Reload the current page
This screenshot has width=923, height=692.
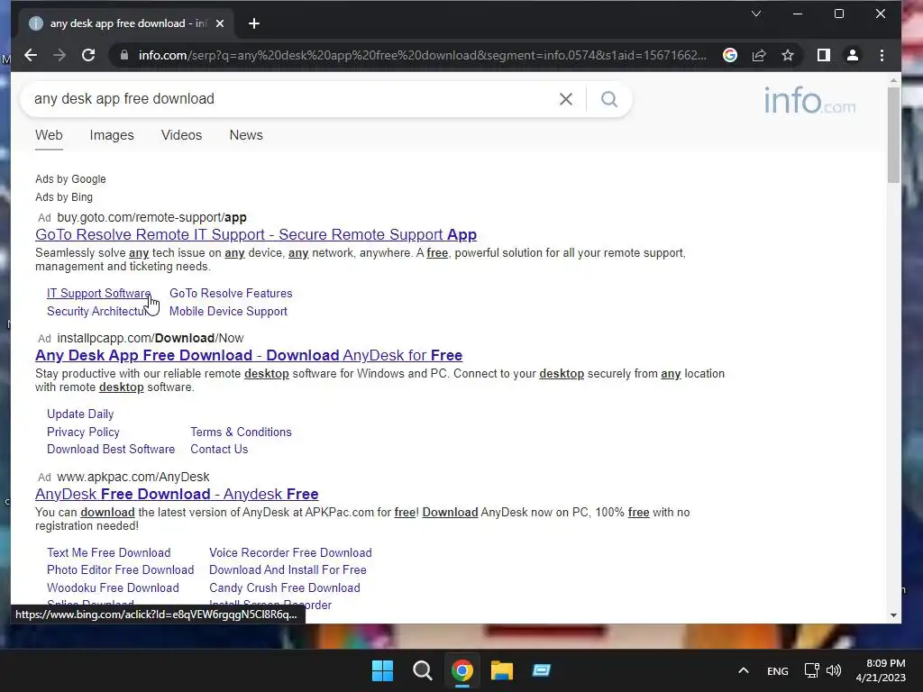coord(88,55)
